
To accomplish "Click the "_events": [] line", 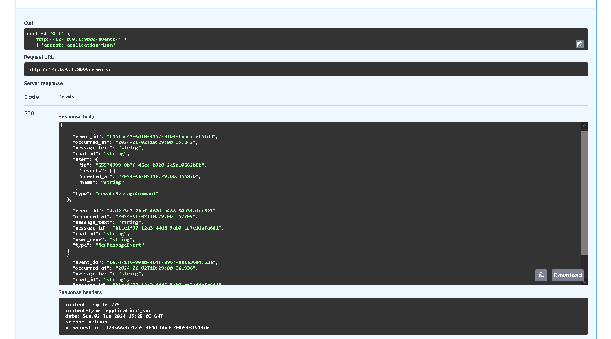I will 98,171.
